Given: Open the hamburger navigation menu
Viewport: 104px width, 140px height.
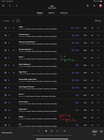Looking at the screenshot, I should tap(3, 6).
